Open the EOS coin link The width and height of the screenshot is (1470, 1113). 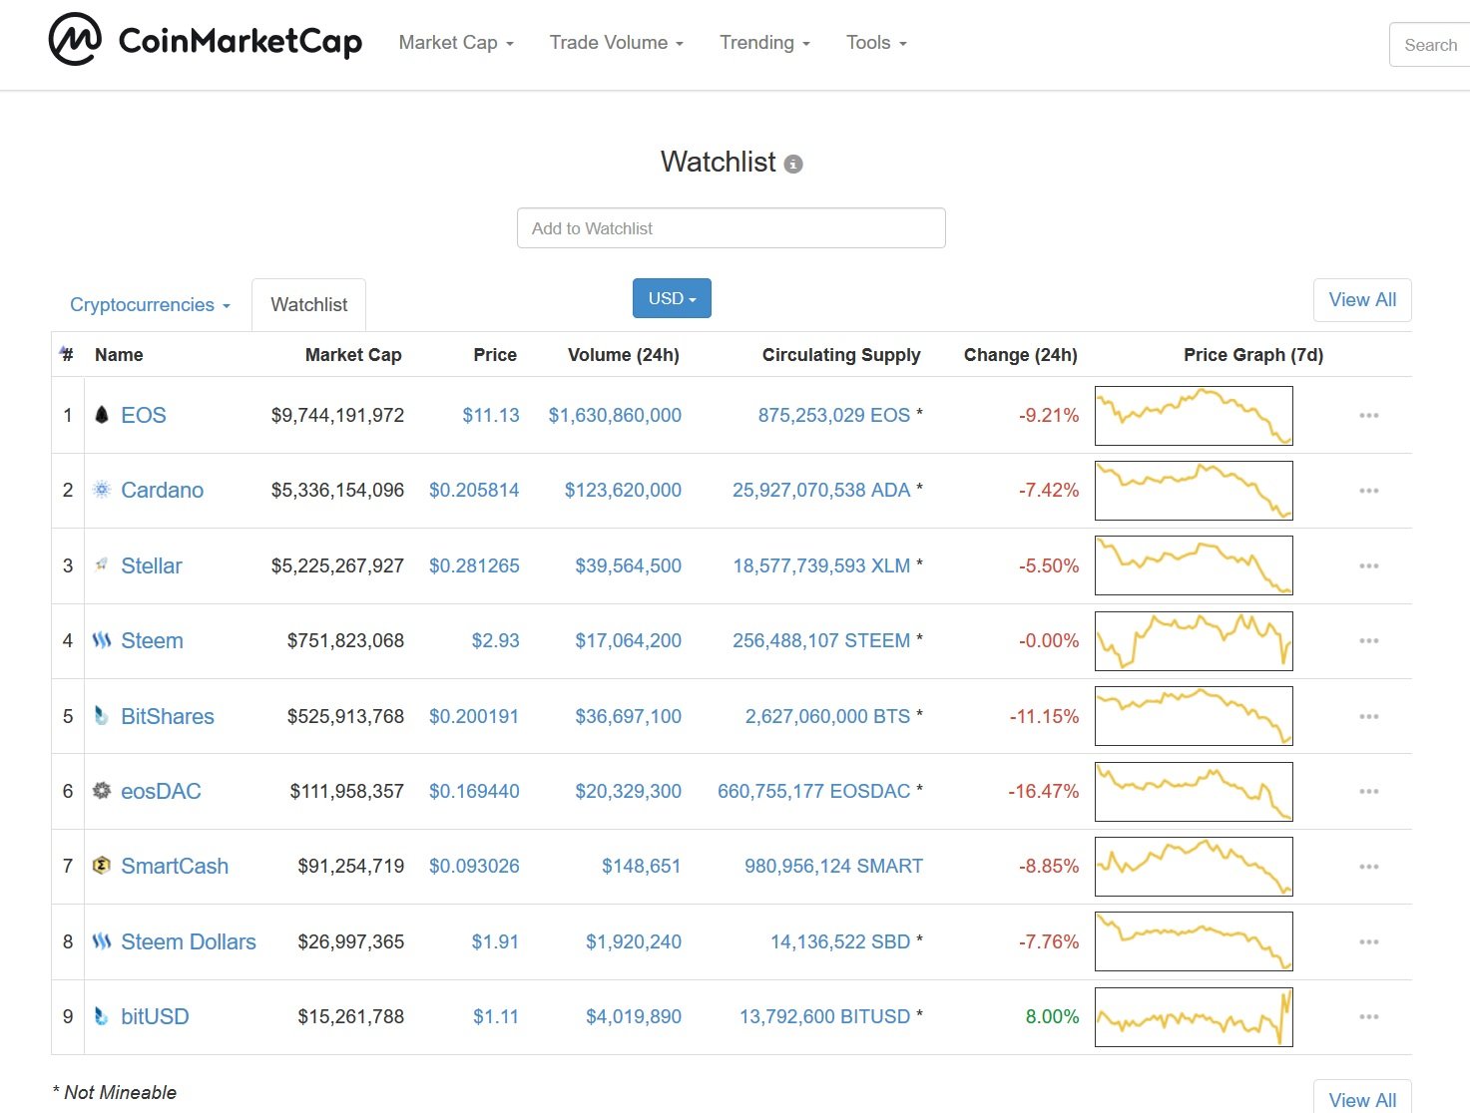[x=144, y=415]
